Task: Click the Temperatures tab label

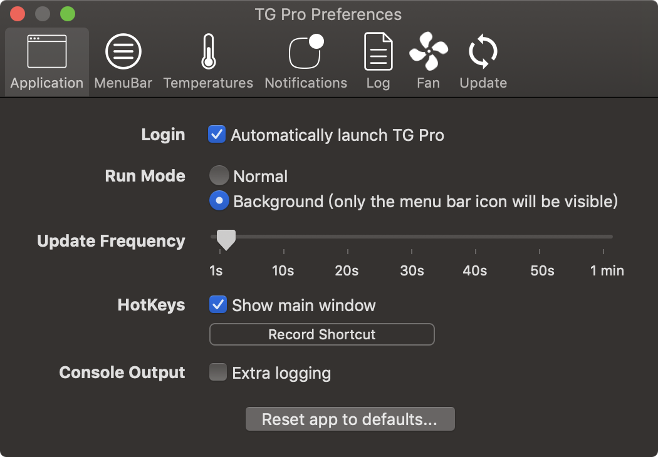Action: pos(209,83)
